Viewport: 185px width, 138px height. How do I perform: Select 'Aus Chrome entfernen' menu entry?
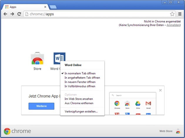coord(82,103)
